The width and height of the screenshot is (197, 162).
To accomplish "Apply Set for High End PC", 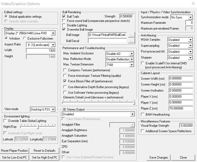I will coord(44,158).
